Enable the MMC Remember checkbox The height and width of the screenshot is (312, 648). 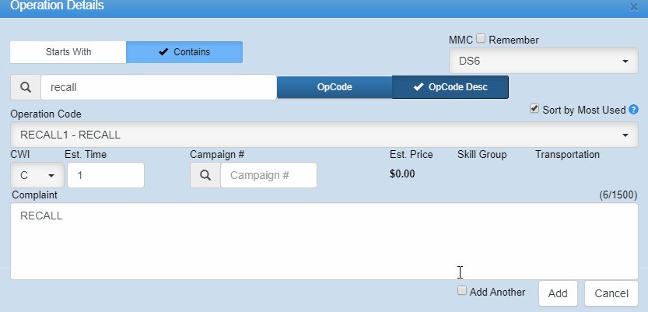point(481,39)
